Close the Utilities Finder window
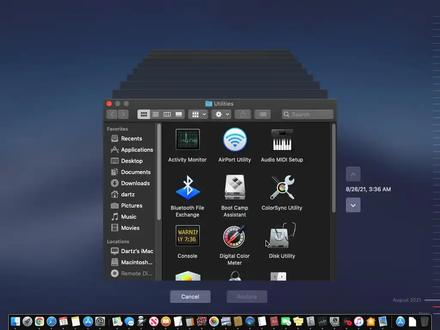Viewport: 440px width, 330px height. click(x=109, y=104)
